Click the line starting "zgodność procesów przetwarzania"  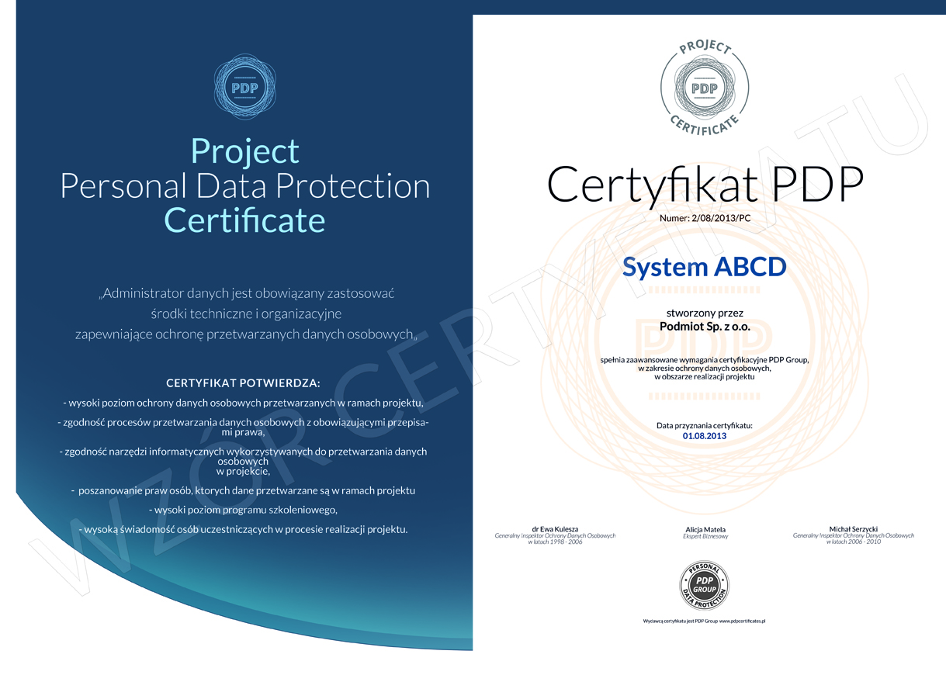[x=244, y=427]
